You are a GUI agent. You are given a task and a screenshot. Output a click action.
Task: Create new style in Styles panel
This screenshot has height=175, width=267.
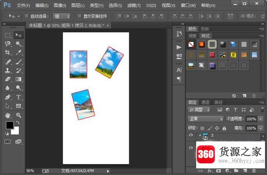(x=244, y=96)
